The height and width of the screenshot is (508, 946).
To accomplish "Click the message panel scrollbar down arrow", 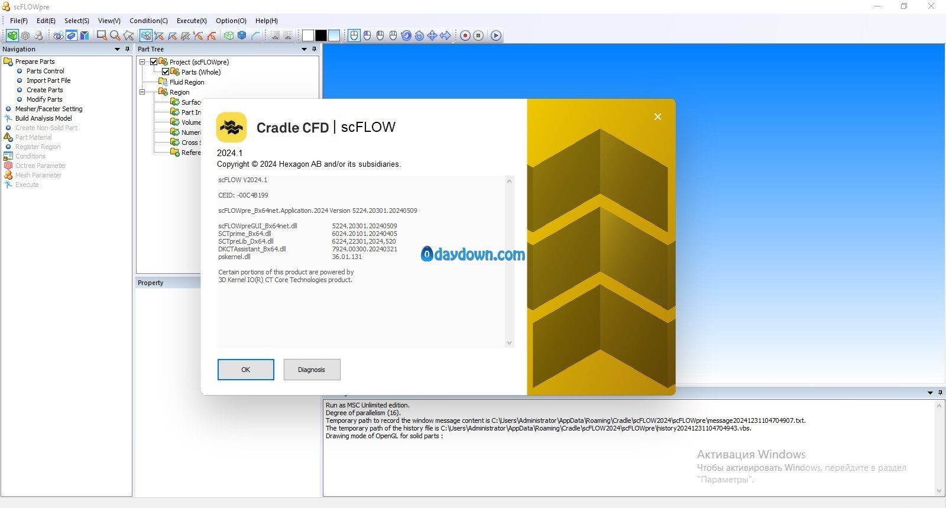I will click(939, 491).
